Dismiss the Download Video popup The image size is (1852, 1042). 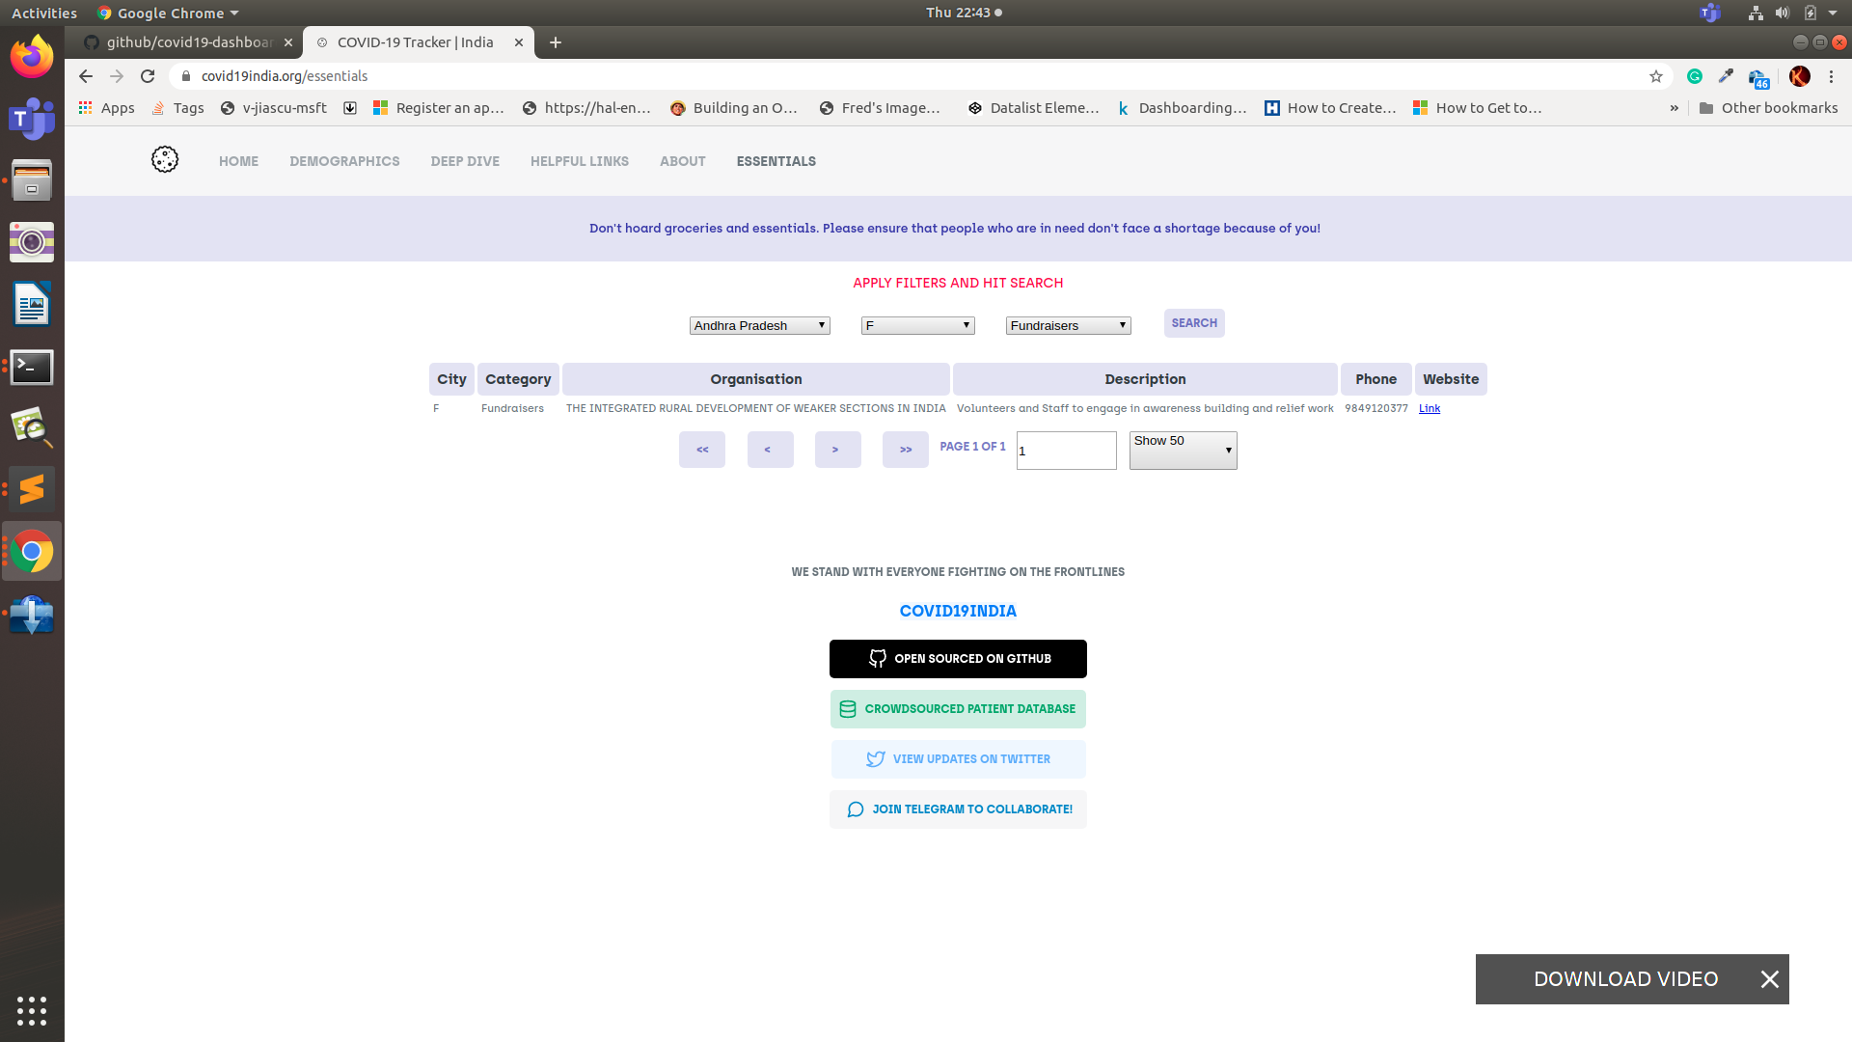[1770, 979]
